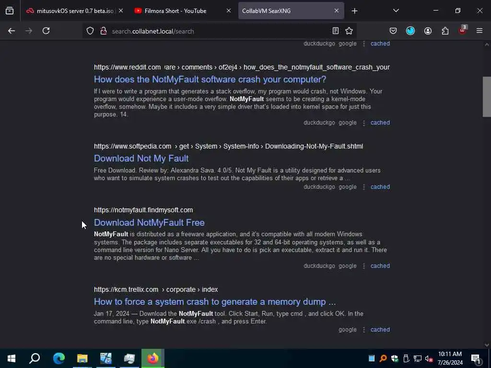
Task: Expand more options dots for trellix result
Action: pyautogui.click(x=364, y=330)
